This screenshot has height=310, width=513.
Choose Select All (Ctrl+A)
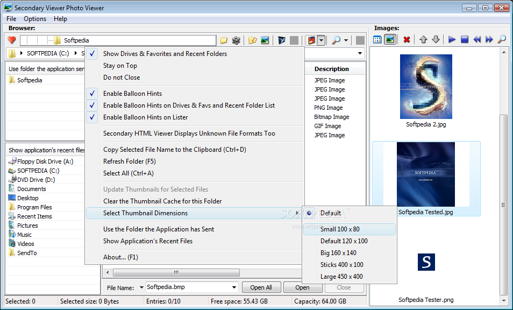194,173
